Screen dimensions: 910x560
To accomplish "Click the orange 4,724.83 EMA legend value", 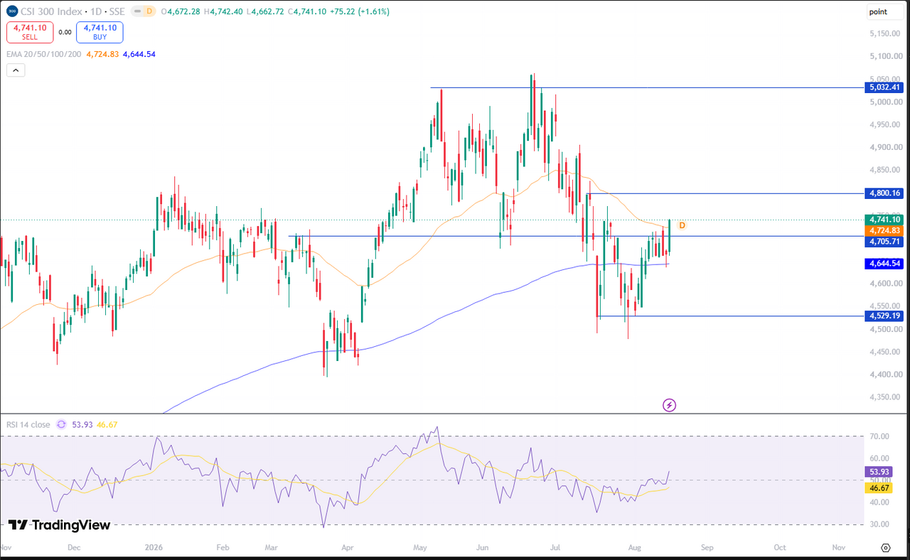I will point(102,54).
